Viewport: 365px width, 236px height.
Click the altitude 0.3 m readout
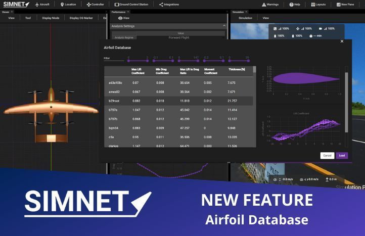point(331,179)
